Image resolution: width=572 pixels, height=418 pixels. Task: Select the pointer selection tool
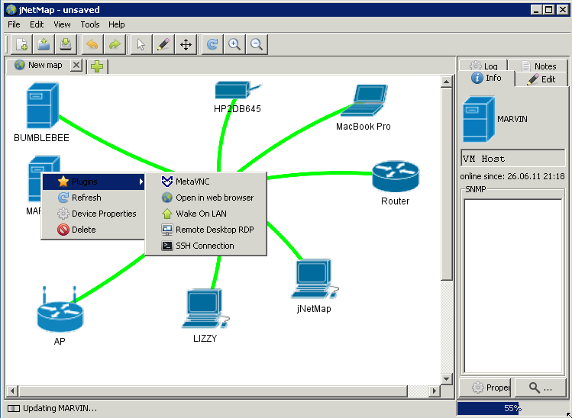click(141, 45)
